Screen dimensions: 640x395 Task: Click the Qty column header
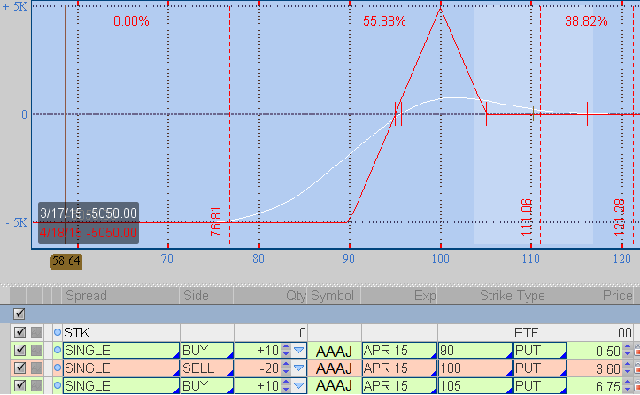(271, 295)
